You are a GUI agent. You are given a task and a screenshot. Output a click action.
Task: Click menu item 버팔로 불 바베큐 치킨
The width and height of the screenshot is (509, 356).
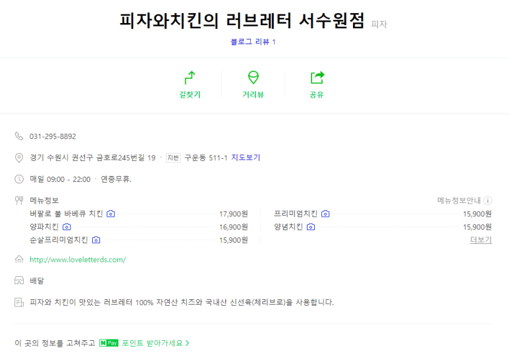pos(67,214)
